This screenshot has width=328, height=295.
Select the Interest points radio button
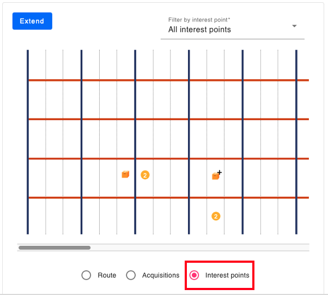[x=194, y=275]
